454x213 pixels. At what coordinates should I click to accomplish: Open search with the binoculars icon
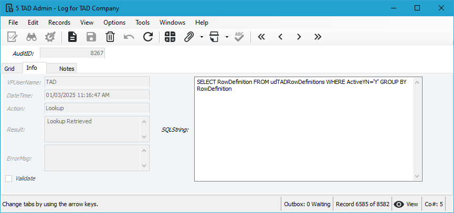pyautogui.click(x=31, y=37)
